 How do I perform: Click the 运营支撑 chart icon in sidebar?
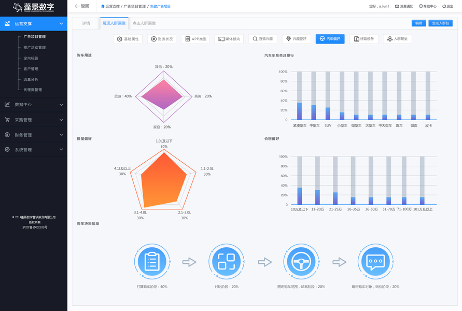pyautogui.click(x=7, y=23)
